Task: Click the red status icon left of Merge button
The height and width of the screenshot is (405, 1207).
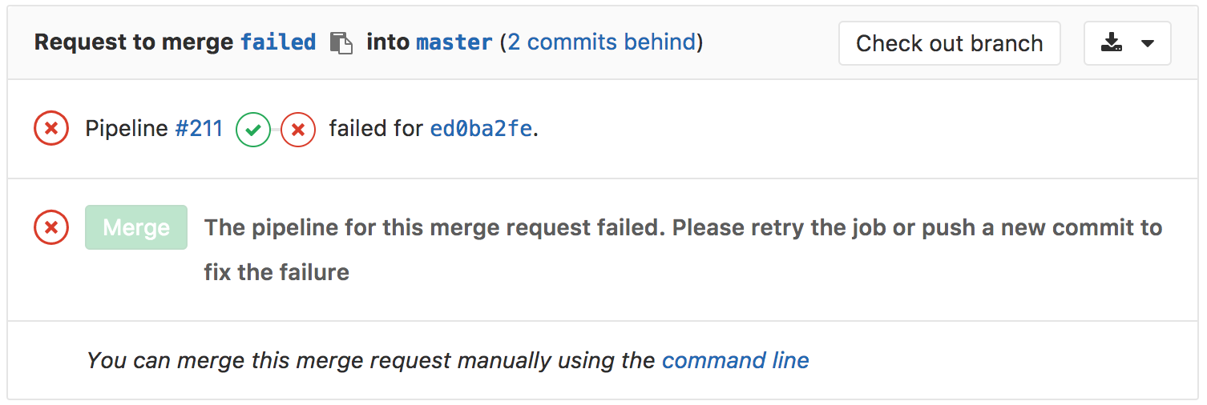Action: coord(51,228)
